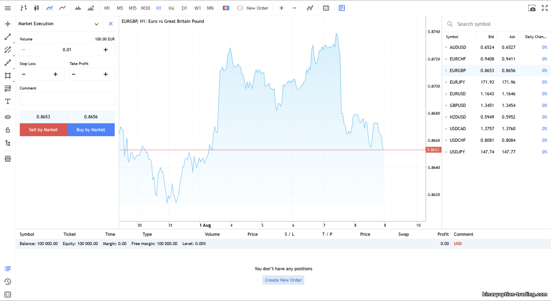This screenshot has width=551, height=301.
Task: Open the trade history clock icon
Action: tap(8, 282)
